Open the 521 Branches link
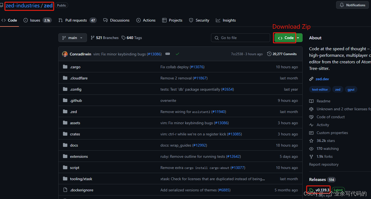The width and height of the screenshot is (371, 199). (105, 38)
